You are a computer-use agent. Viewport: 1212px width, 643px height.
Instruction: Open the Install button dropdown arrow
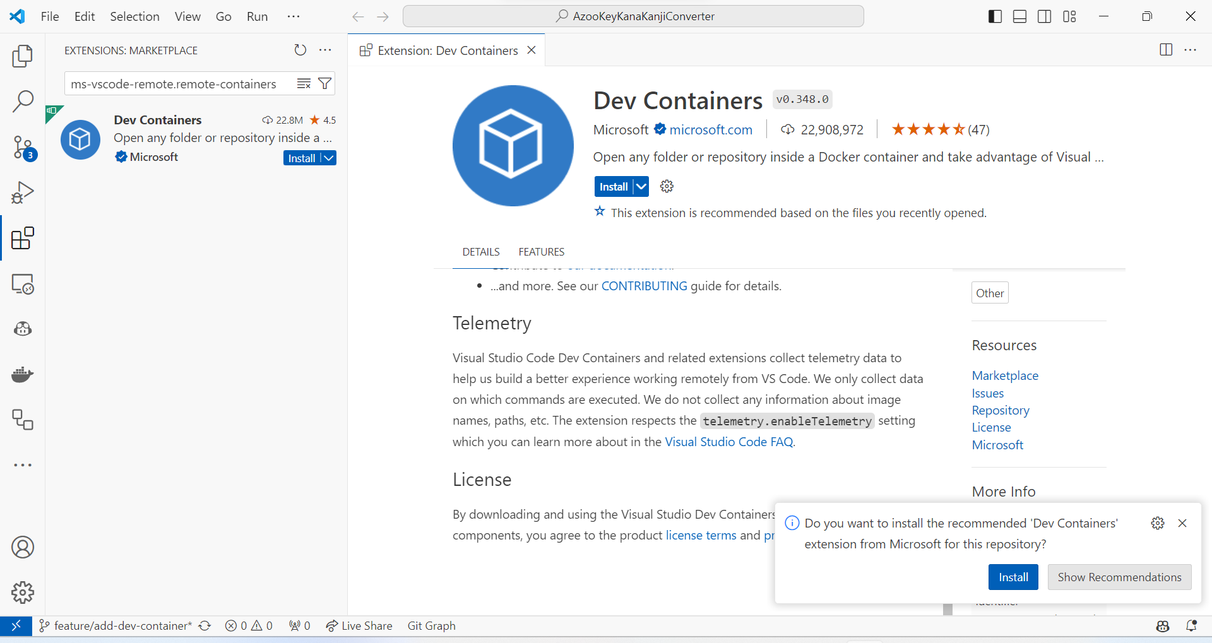click(640, 186)
